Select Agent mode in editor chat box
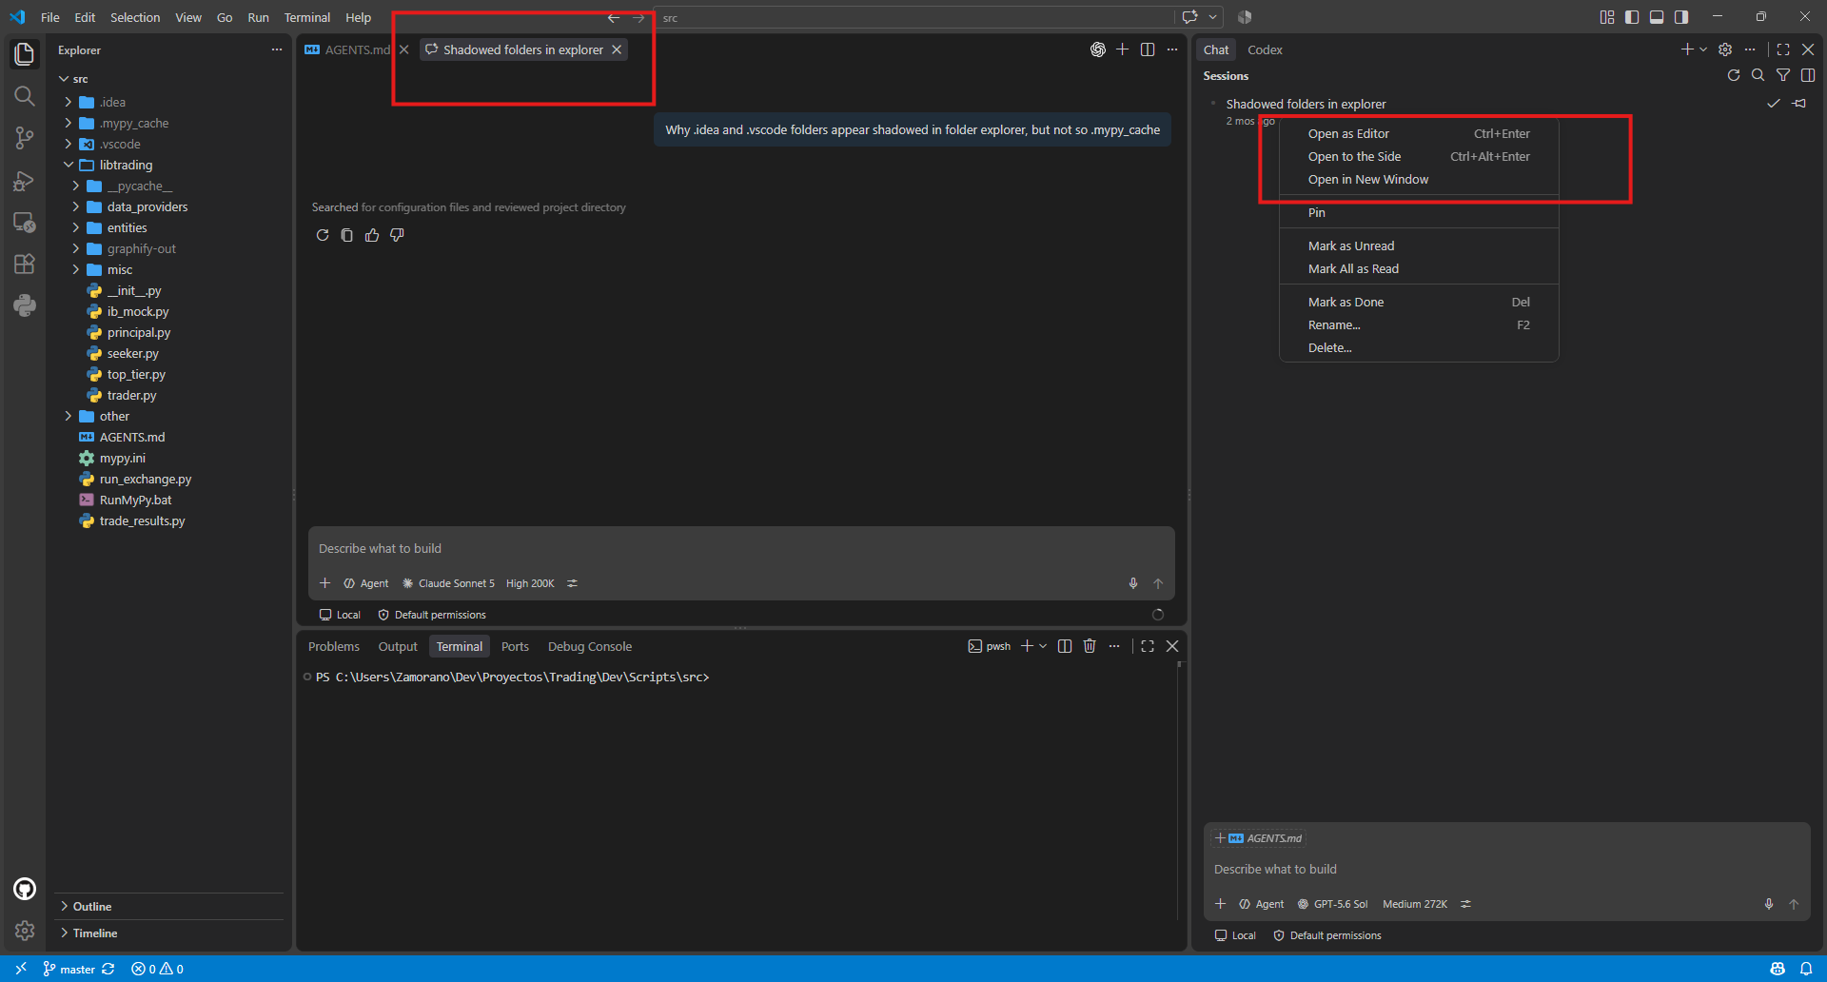This screenshot has width=1827, height=982. [x=366, y=583]
